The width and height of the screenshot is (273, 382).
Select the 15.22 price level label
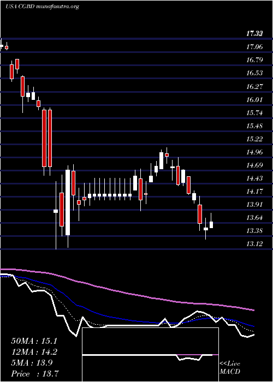point(254,139)
